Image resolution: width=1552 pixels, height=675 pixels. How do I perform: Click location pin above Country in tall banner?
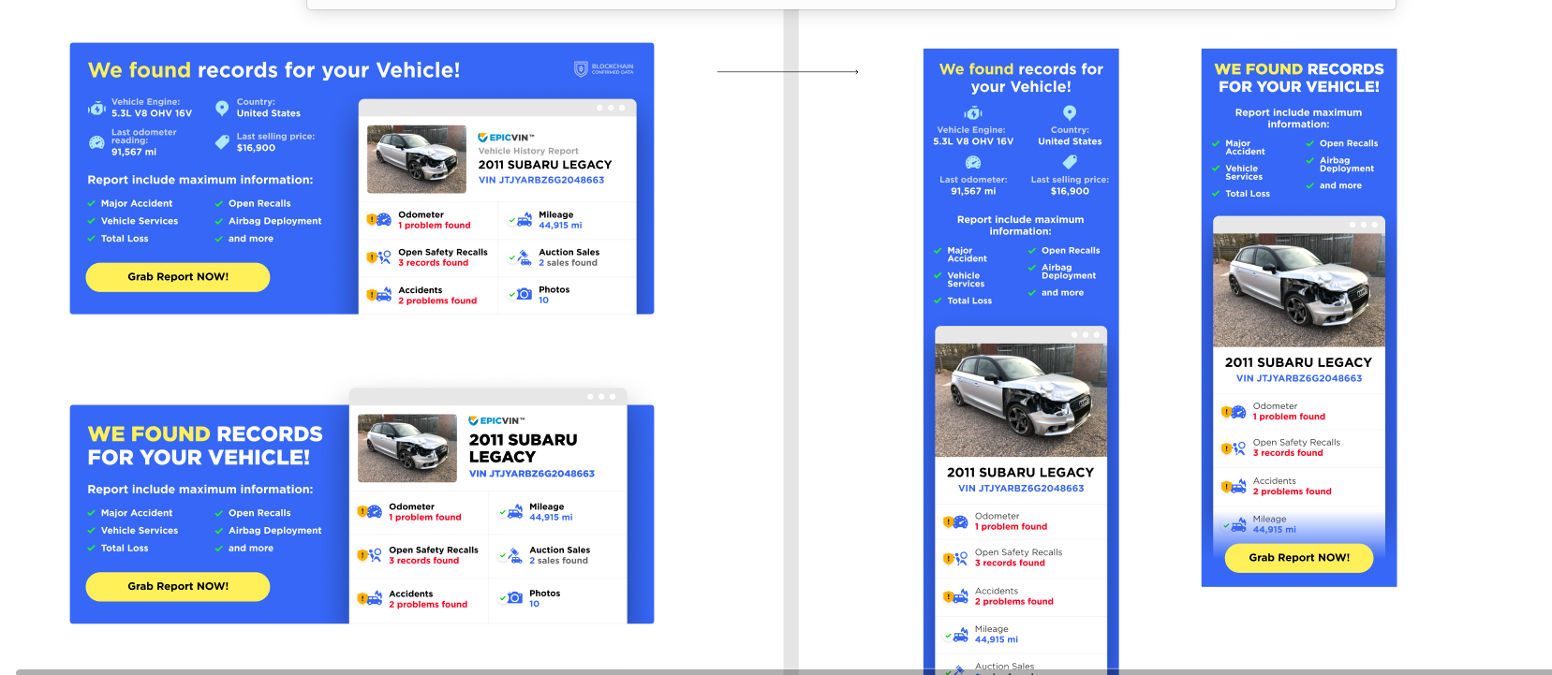pyautogui.click(x=1070, y=113)
